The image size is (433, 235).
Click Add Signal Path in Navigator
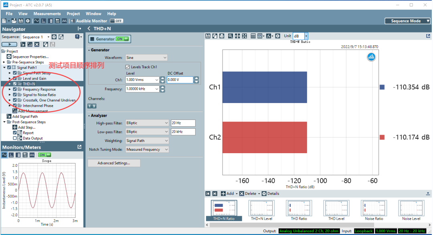(x=22, y=117)
